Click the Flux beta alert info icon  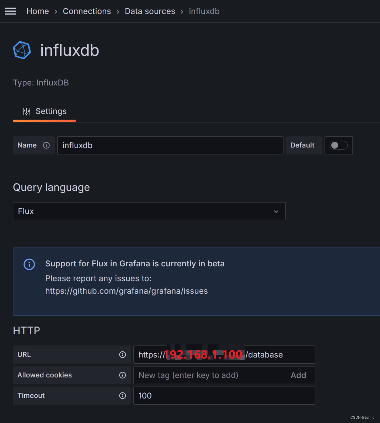(30, 264)
